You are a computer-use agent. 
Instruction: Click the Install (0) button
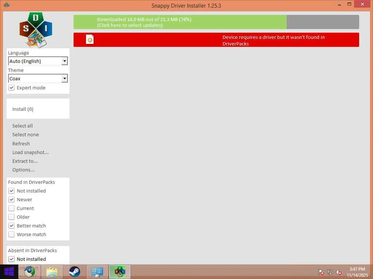click(38, 109)
